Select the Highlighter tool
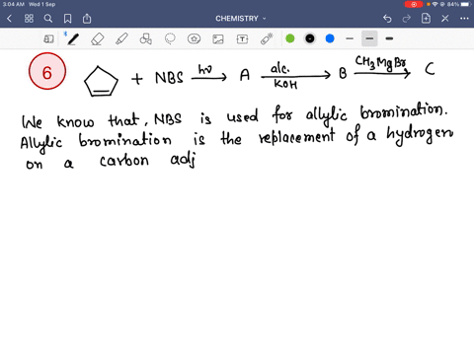The width and height of the screenshot is (474, 355). 121,38
